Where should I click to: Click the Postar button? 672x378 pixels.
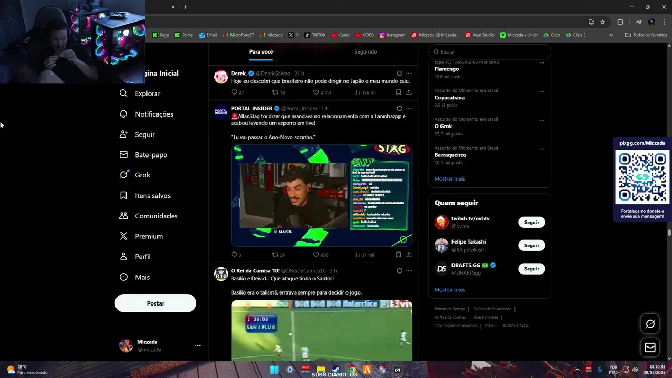click(x=155, y=303)
